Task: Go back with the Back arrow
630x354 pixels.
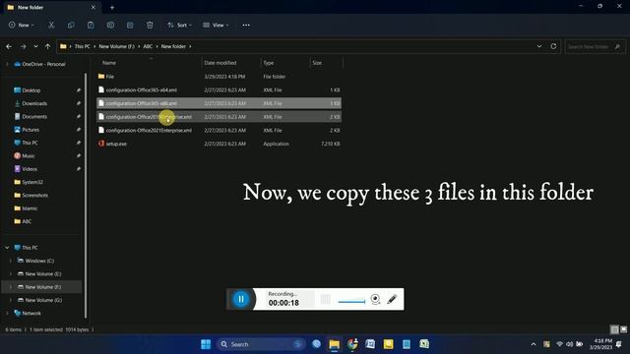Action: [9, 46]
